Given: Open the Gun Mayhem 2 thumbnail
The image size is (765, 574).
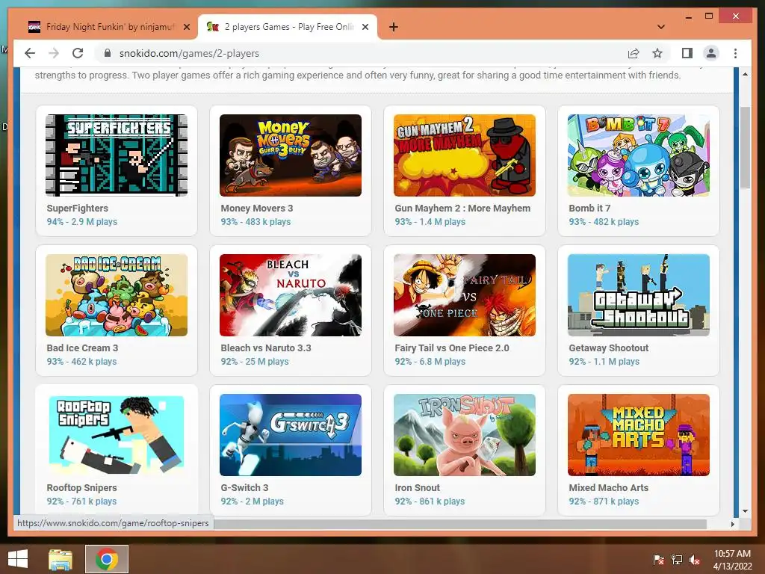Looking at the screenshot, I should click(x=465, y=155).
